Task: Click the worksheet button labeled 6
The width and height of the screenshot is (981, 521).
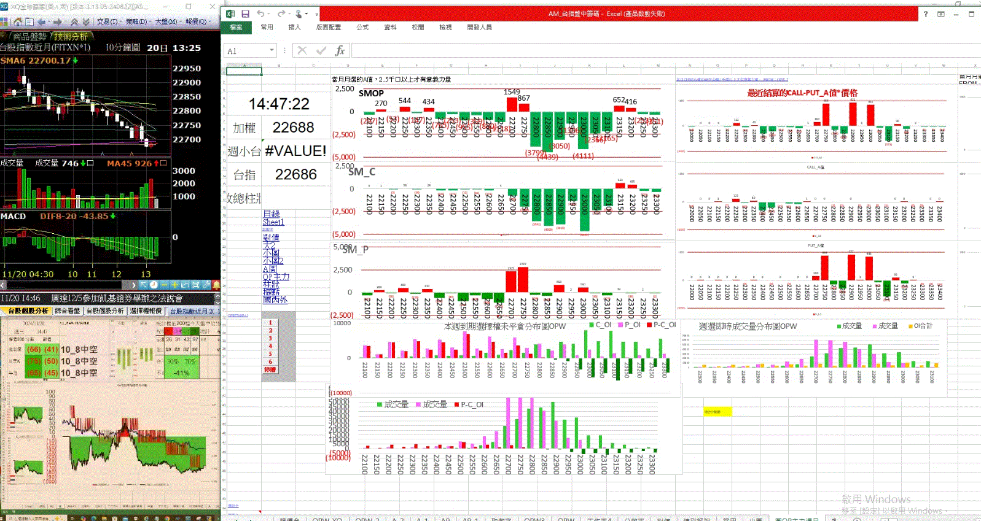Action: pyautogui.click(x=270, y=361)
